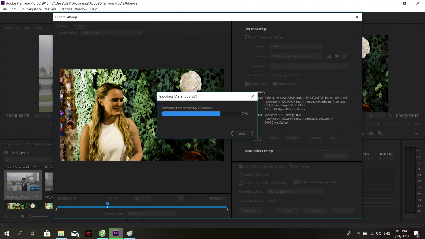The height and width of the screenshot is (239, 425).
Task: Enable the Import Into Project checkbox
Action: 241,174
